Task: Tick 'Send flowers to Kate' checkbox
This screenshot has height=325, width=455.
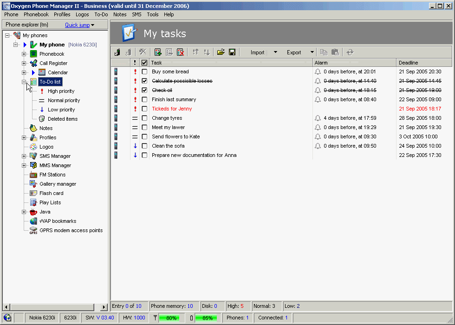Action: [x=144, y=136]
